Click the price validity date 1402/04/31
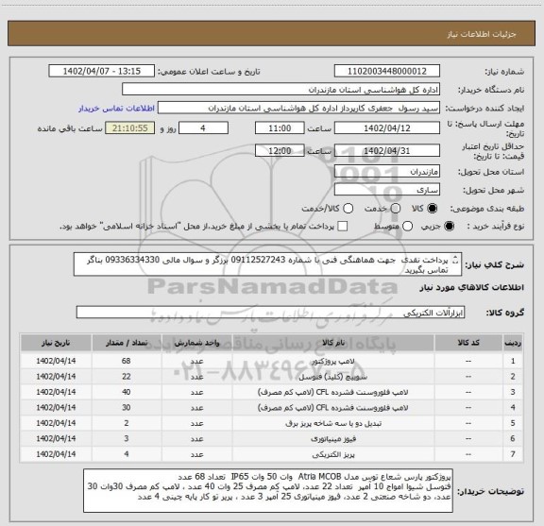Viewport: 544px width, 526px height. pos(387,150)
